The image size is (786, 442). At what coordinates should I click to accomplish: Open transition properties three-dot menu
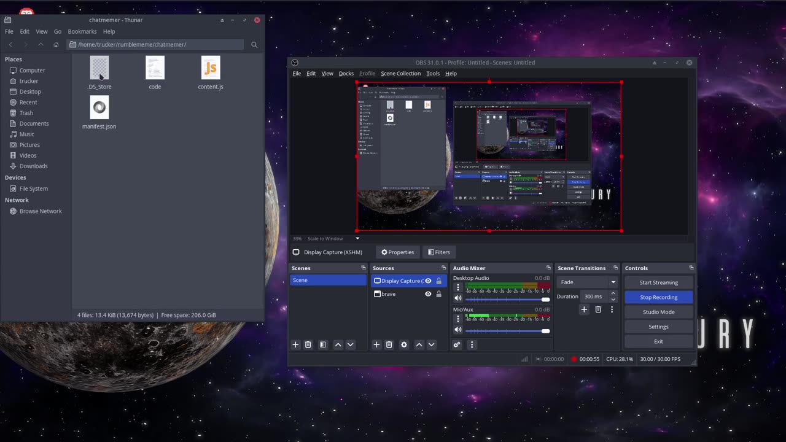coord(612,309)
